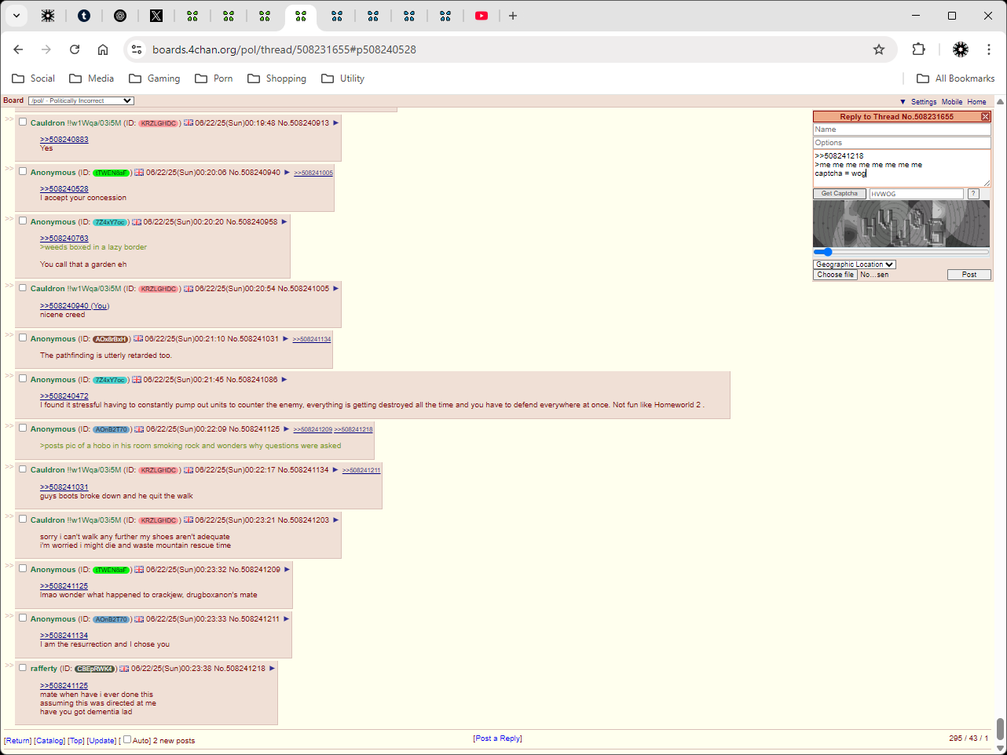Viewport: 1007px width, 755px height.
Task: Hide post No.508240913 with its side arrows
Action: 9,119
